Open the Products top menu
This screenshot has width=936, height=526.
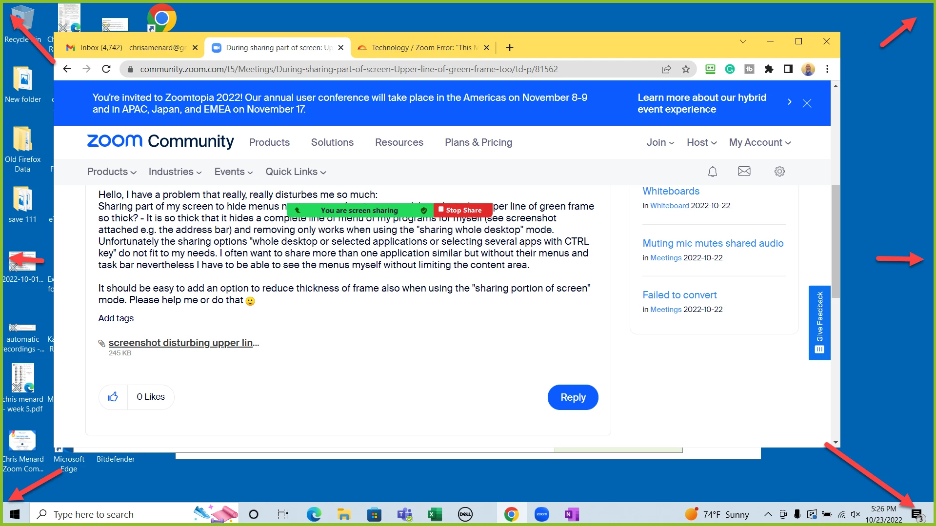[x=269, y=142]
